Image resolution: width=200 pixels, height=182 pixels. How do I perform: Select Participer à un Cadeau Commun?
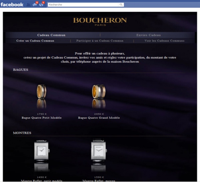pos(100,41)
